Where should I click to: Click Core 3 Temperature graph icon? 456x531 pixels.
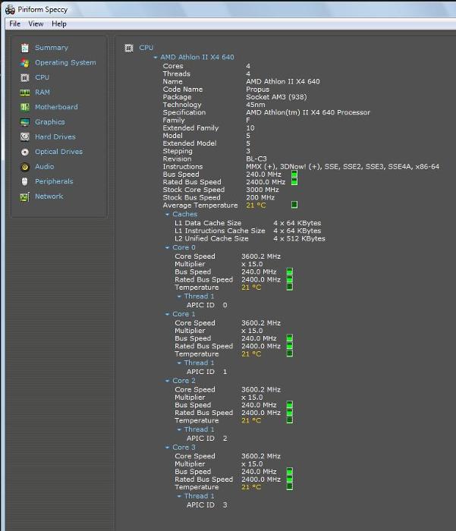click(x=290, y=487)
